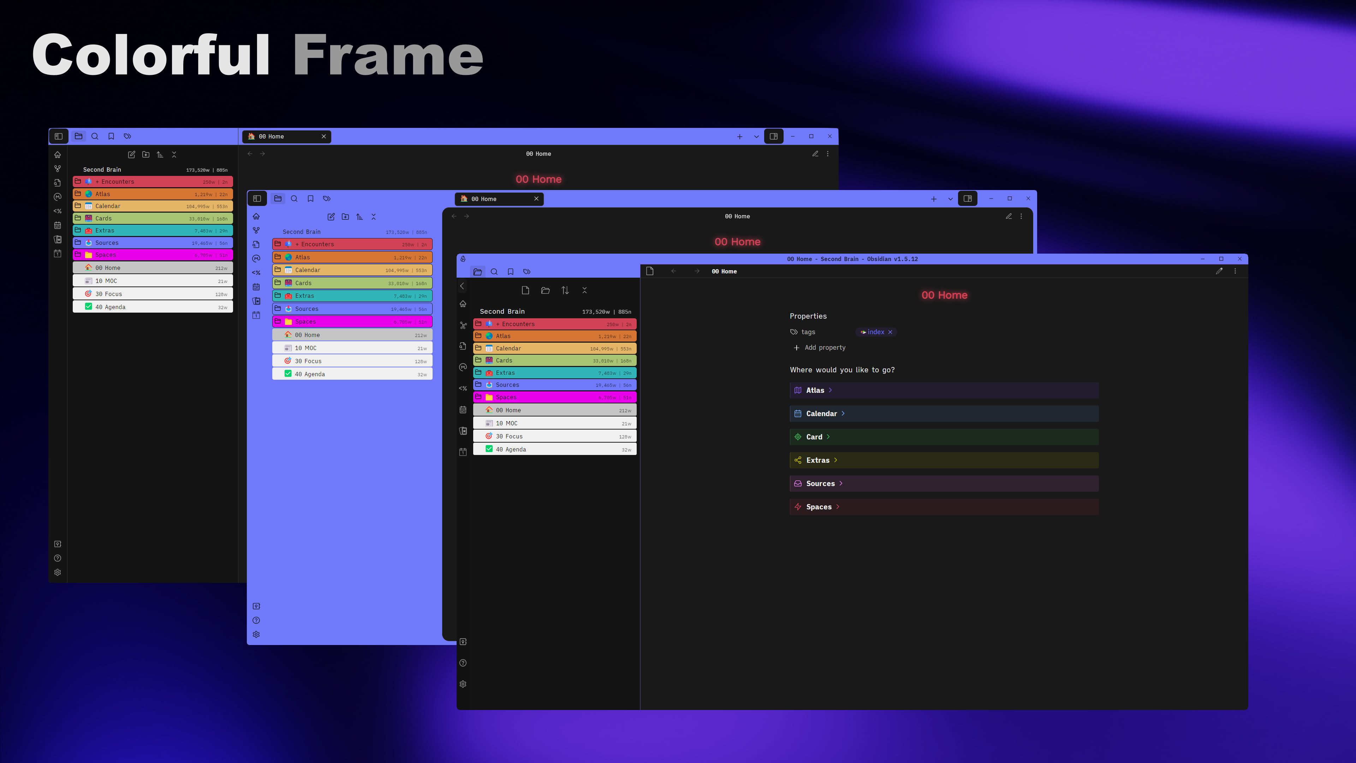The image size is (1356, 763).
Task: Open graph view in back window ribbon
Action: click(x=57, y=168)
